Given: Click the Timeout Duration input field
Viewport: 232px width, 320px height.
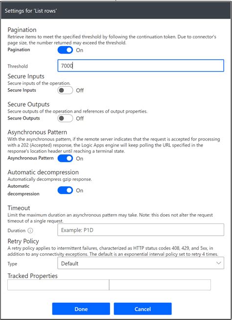Looking at the screenshot, I should pyautogui.click(x=140, y=230).
